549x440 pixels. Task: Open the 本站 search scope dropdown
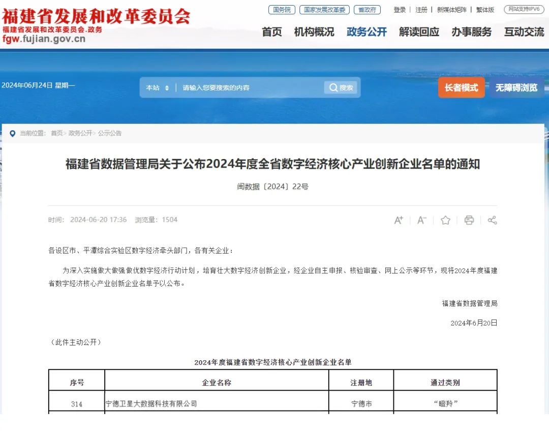point(157,88)
